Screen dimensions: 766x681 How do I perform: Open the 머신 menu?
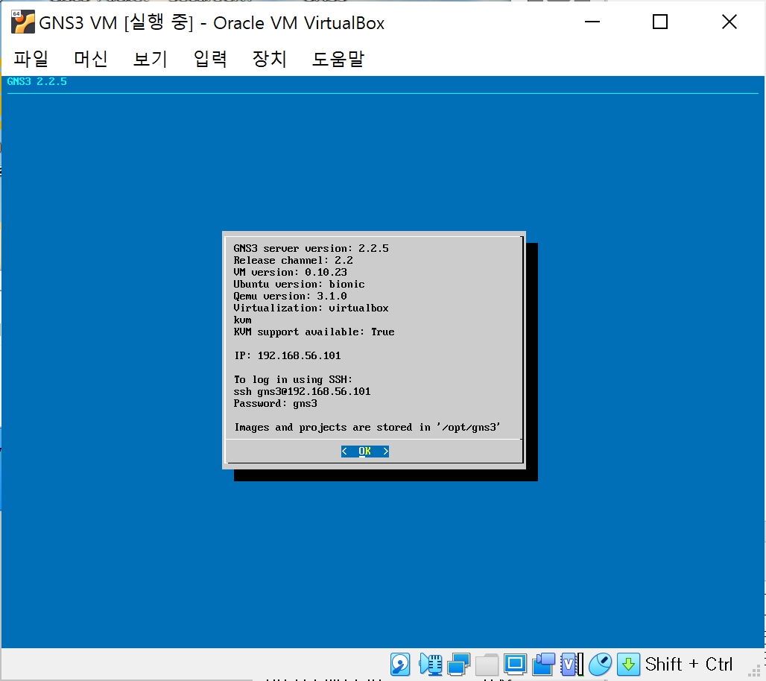click(x=90, y=59)
